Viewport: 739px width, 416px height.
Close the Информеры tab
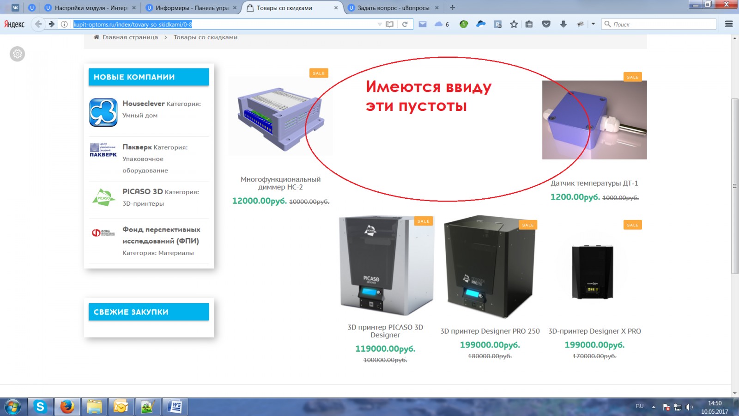pyautogui.click(x=235, y=8)
